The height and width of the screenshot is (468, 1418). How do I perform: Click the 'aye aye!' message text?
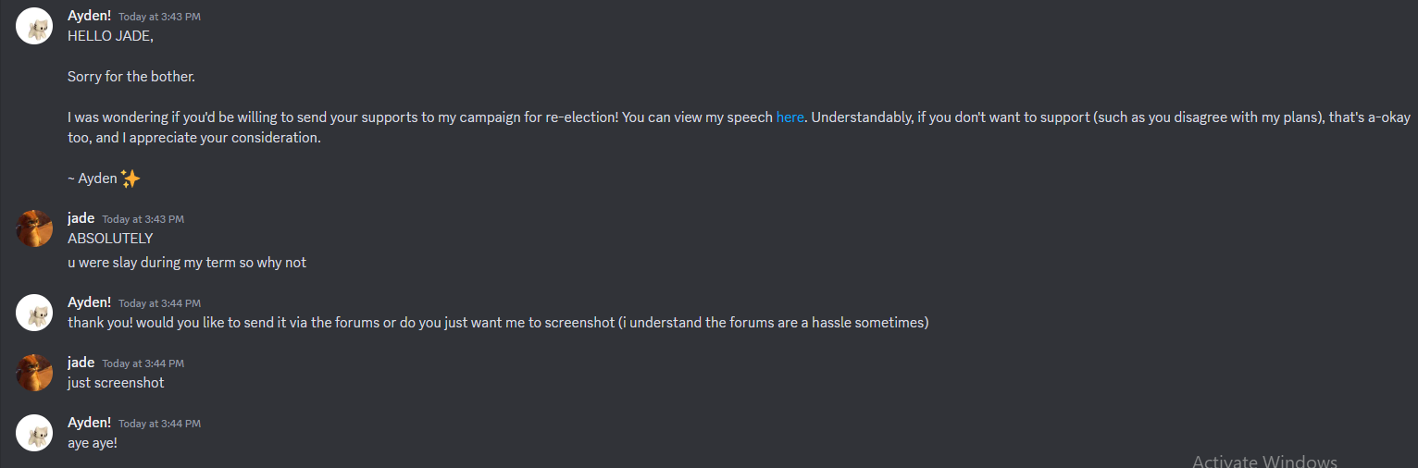93,443
